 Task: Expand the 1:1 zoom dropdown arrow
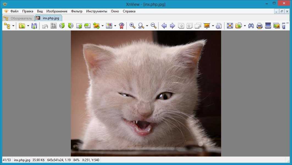(147, 26)
